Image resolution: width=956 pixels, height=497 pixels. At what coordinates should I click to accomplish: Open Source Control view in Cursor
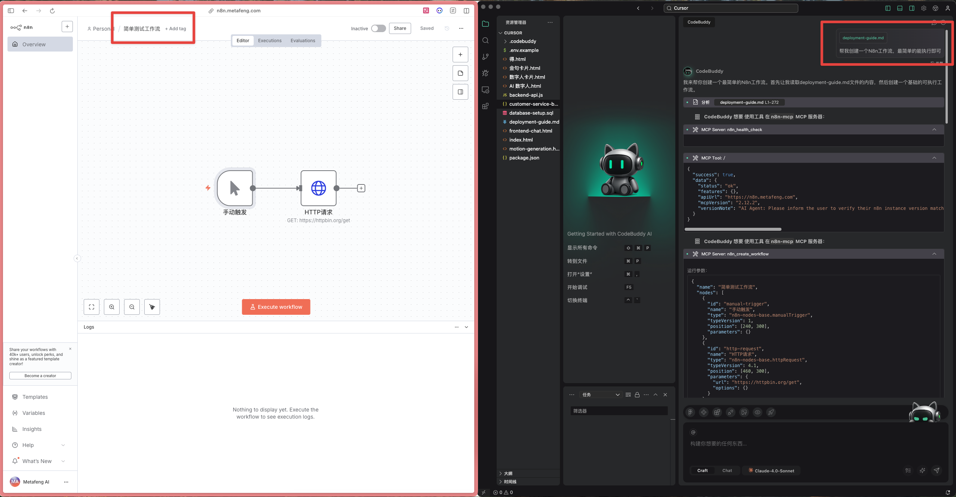tap(485, 57)
